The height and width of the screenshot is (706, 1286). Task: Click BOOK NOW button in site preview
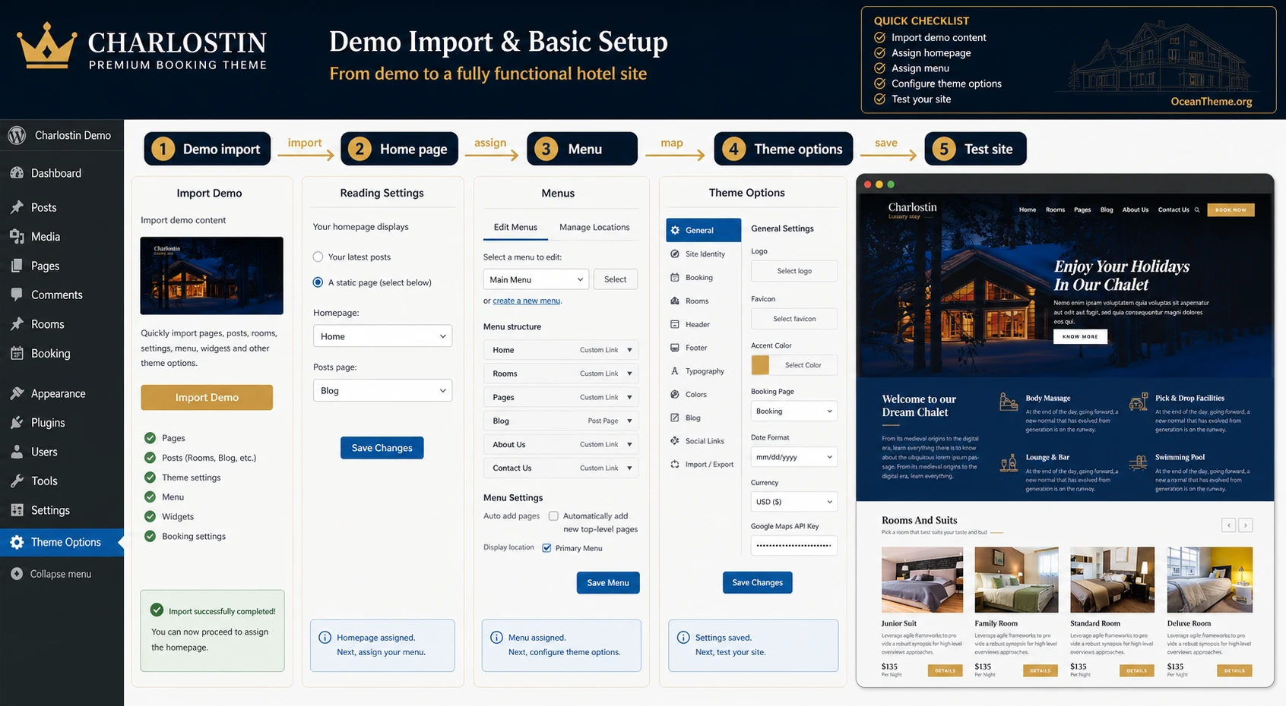[x=1231, y=210]
